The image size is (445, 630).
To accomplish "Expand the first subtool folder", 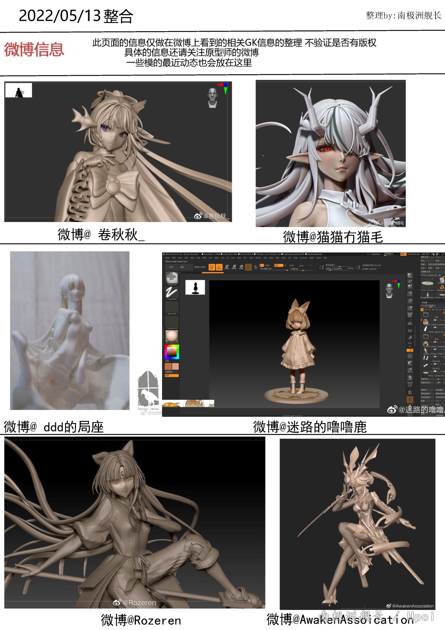I will pyautogui.click(x=426, y=314).
